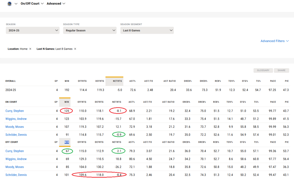Click the Golden State Warriors team logo
Image resolution: width=294 pixels, height=178 pixels.
pyautogui.click(x=9, y=4)
